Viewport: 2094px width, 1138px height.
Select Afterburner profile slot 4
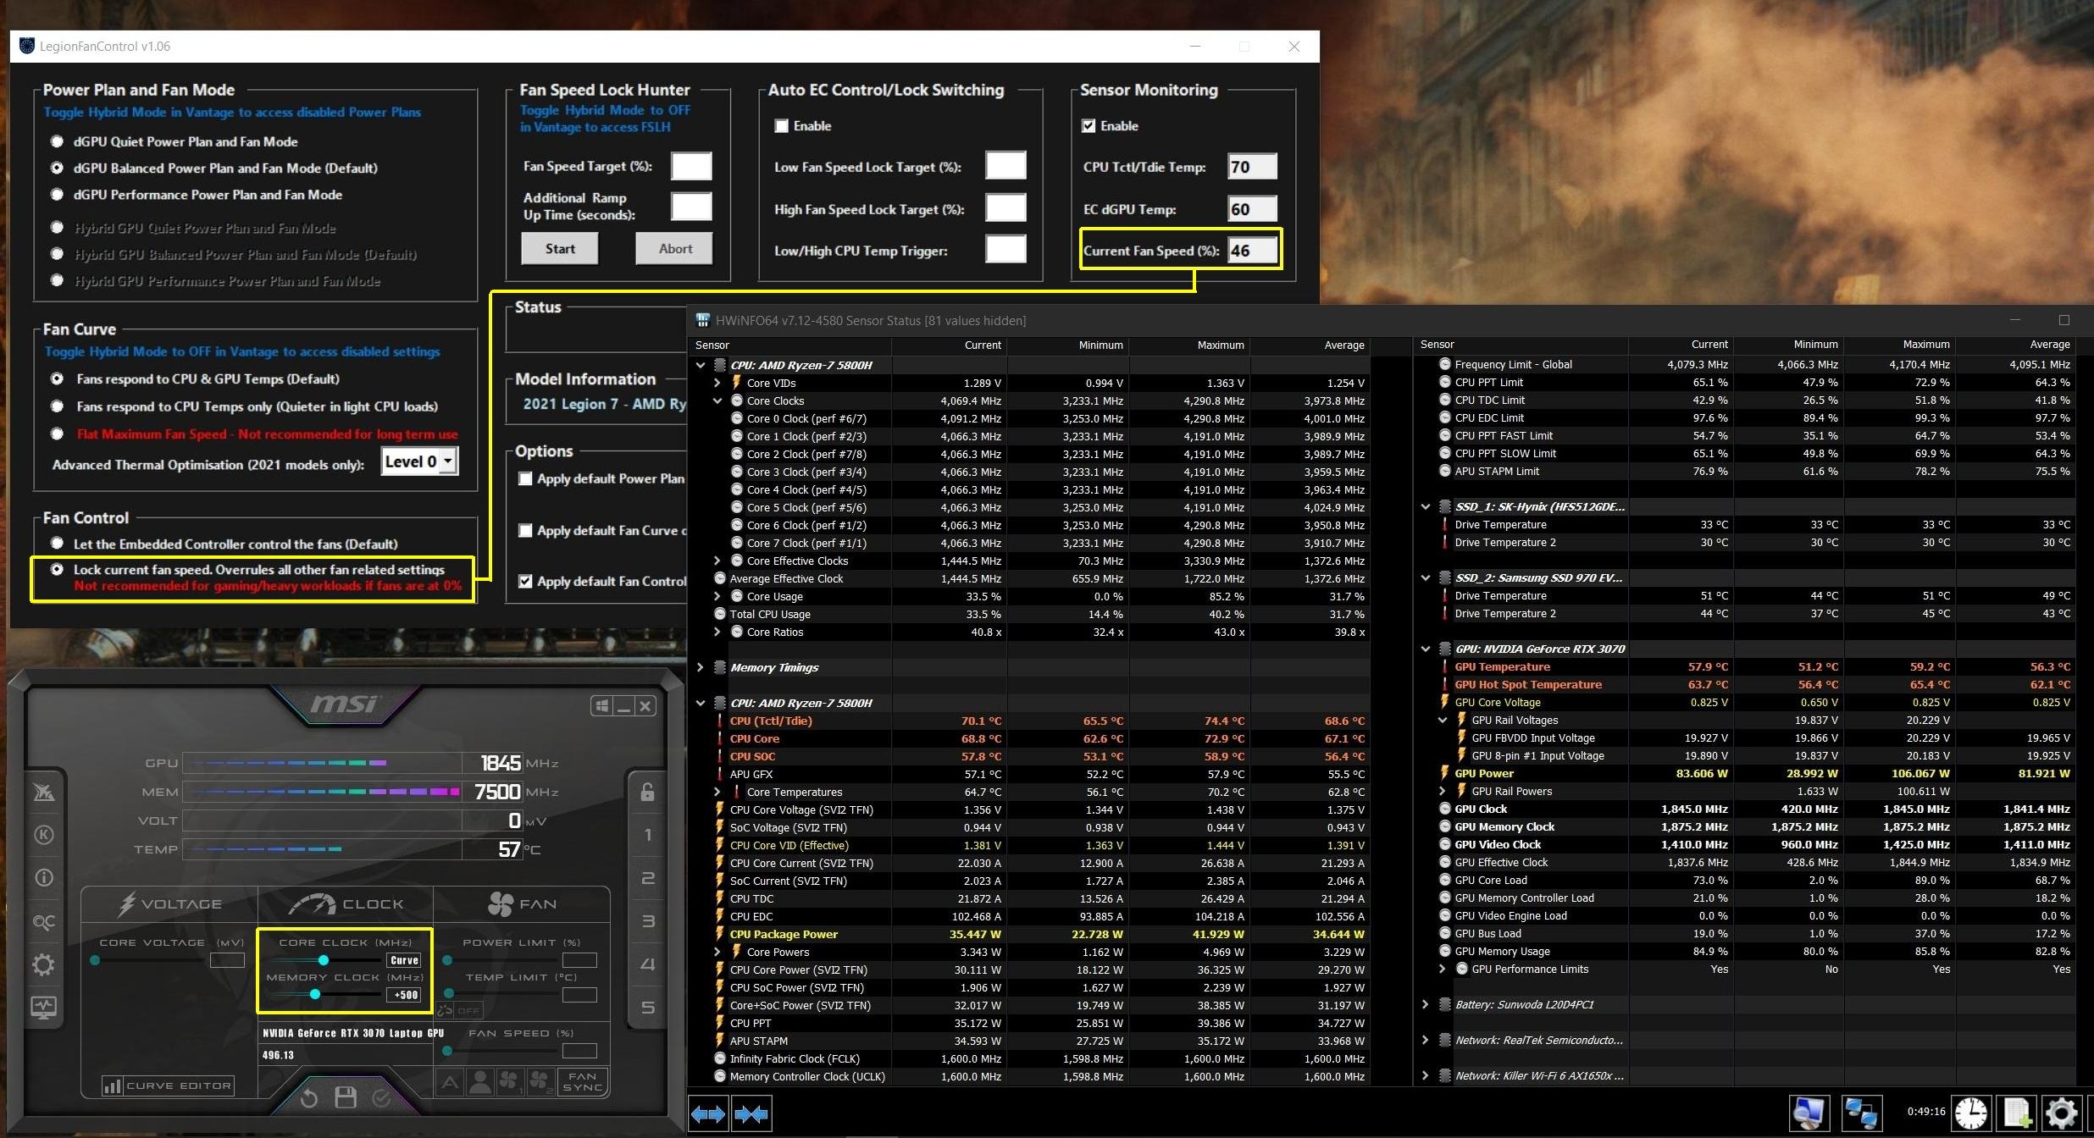click(x=647, y=964)
